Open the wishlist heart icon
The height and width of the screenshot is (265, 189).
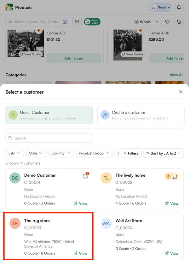click(x=167, y=22)
